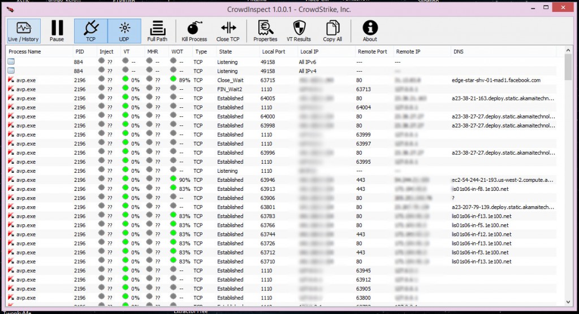
Task: Click gray MHR indicator in port 64000 row
Action: [149, 115]
